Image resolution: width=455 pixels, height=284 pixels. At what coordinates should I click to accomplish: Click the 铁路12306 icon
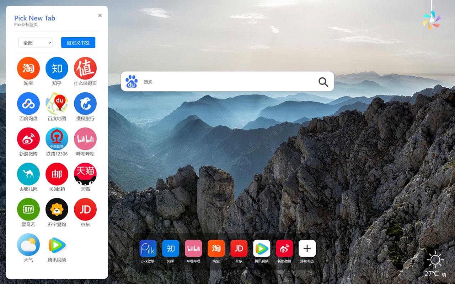point(57,139)
